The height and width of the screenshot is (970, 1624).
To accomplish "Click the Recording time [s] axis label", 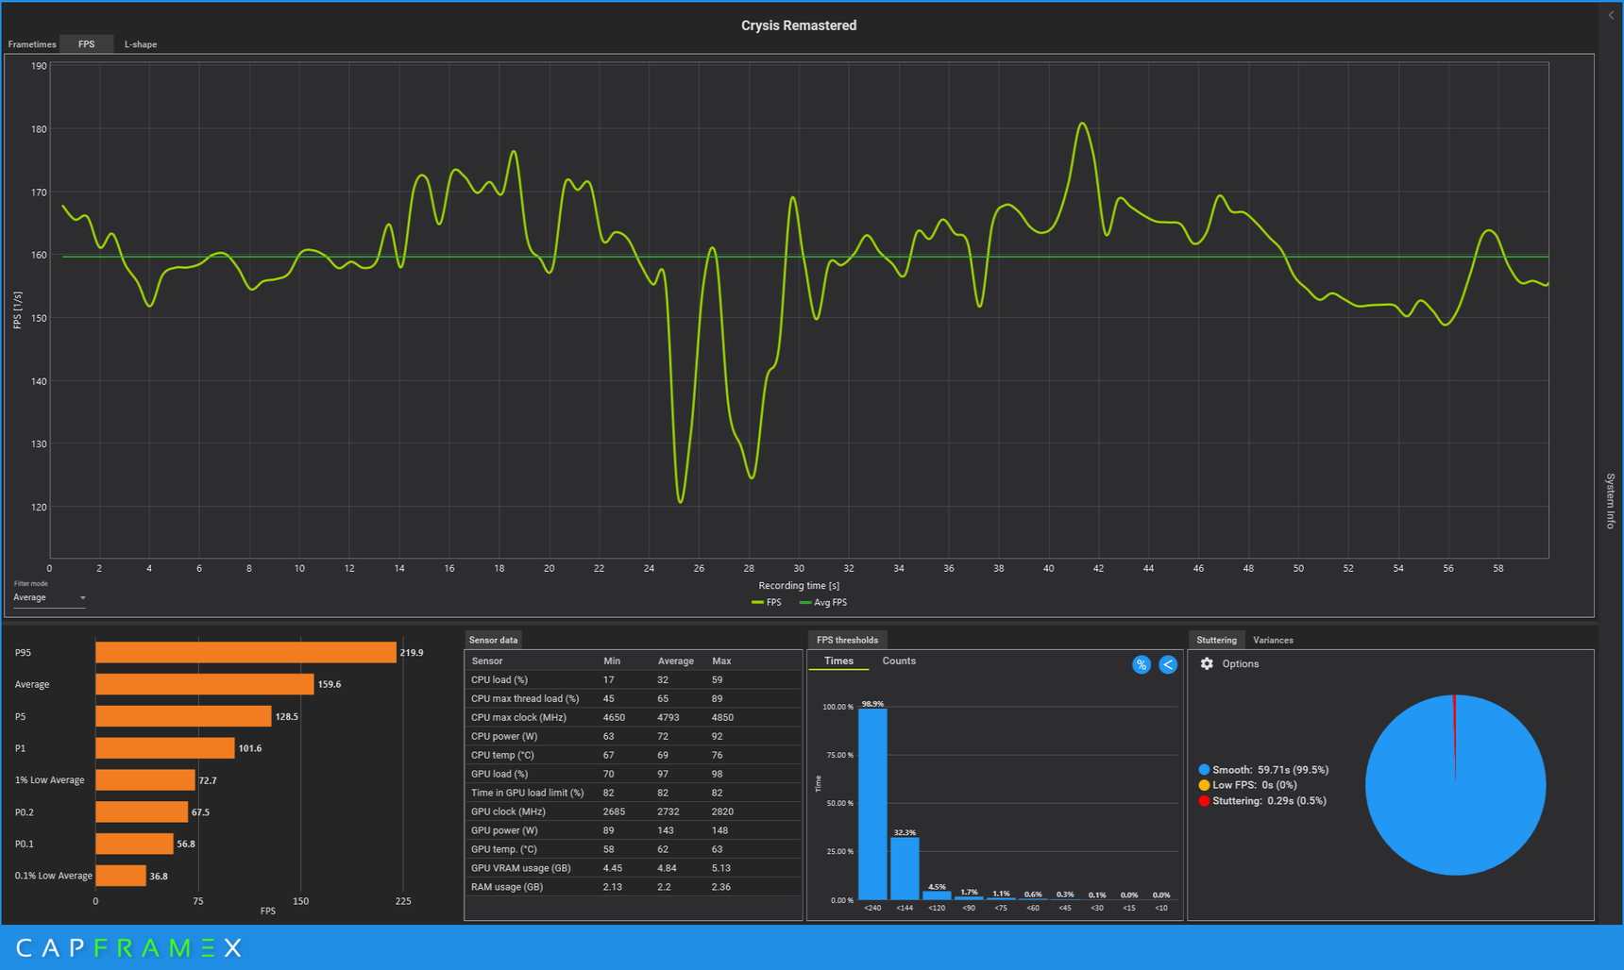I will coord(799,586).
